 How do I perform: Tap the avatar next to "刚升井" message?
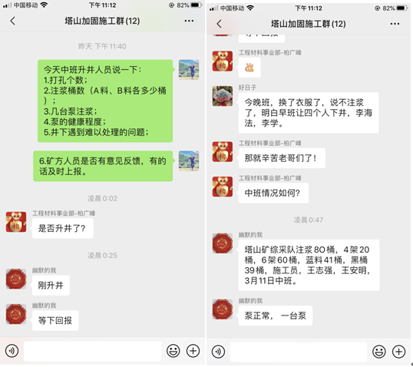click(16, 279)
